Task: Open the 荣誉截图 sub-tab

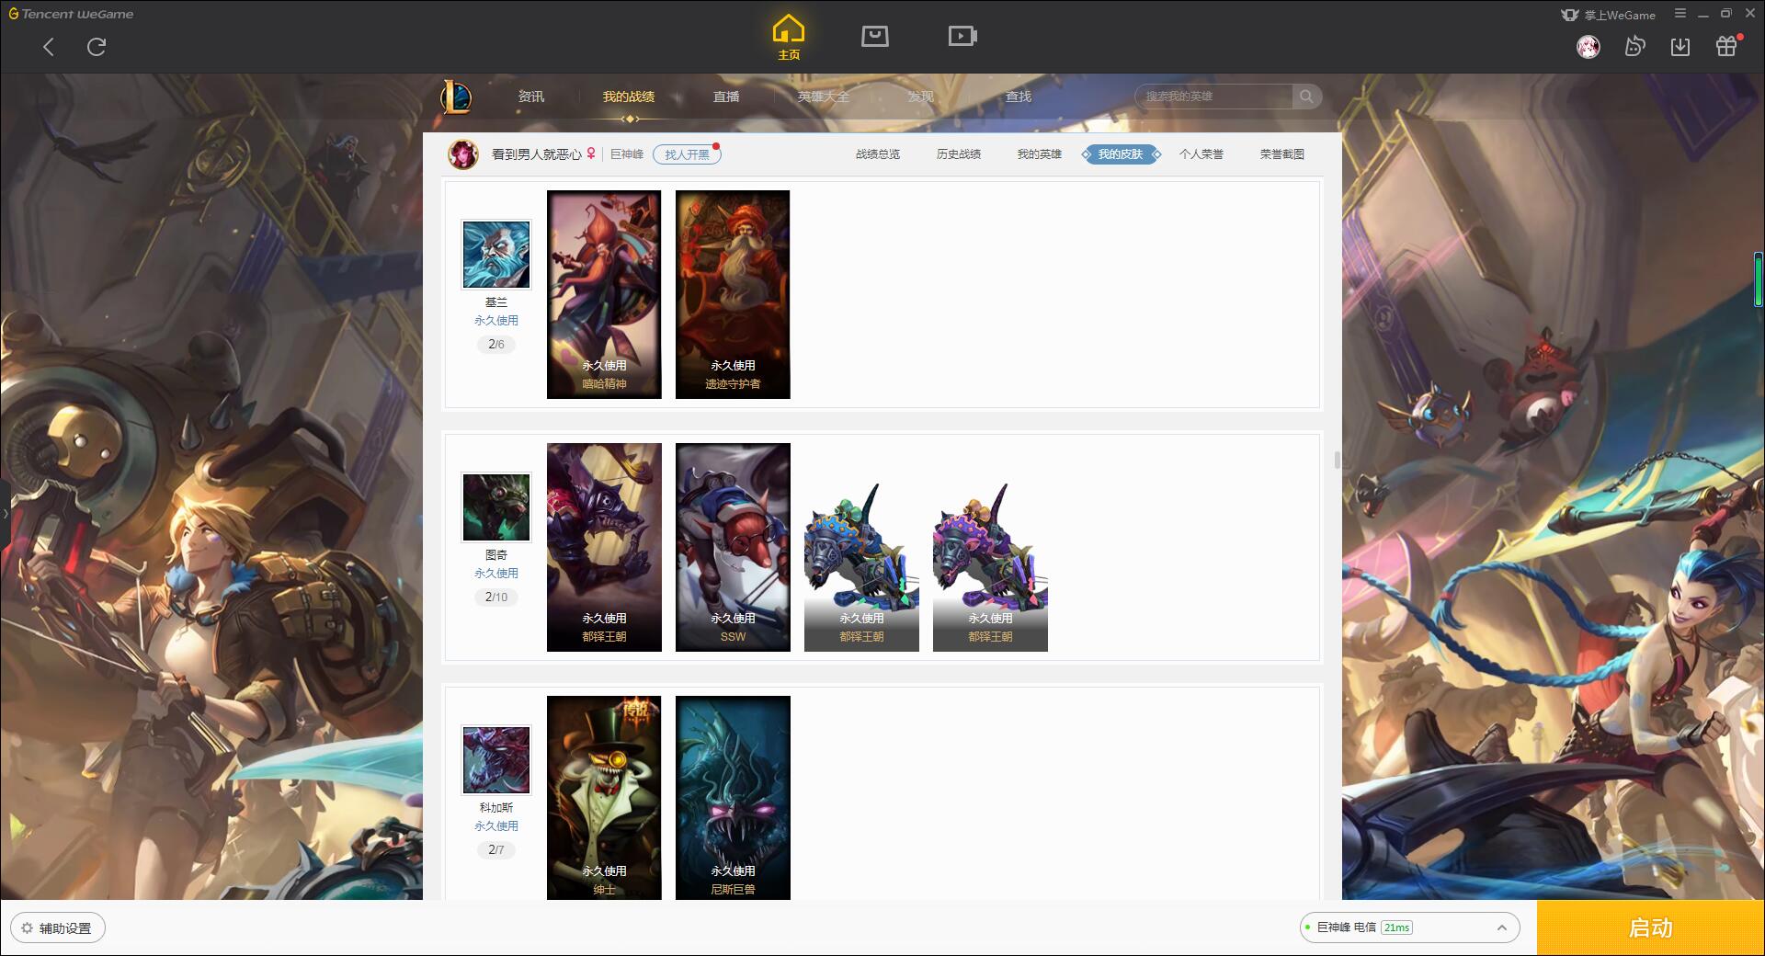Action: pos(1282,154)
